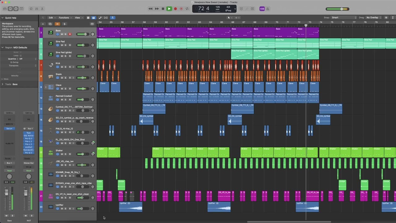
Task: Open the secondary tool marquee dropdown
Action: [x=237, y=18]
